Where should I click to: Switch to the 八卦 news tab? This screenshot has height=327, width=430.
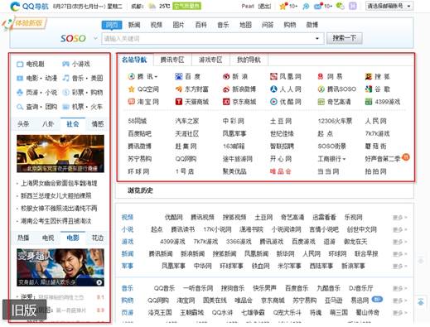(x=48, y=124)
